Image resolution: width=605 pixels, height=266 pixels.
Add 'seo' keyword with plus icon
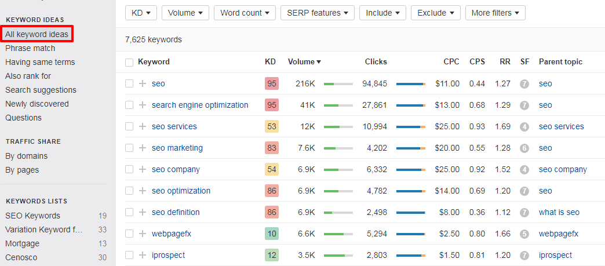point(143,83)
